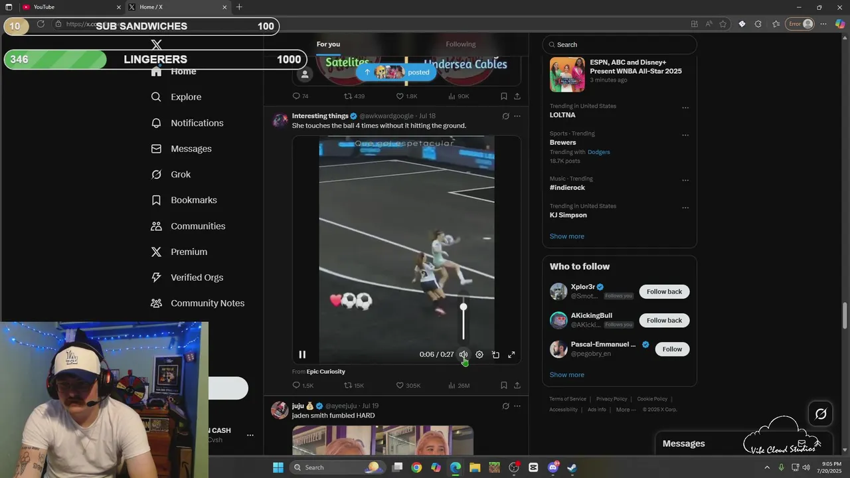850x478 pixels.
Task: Open more options for KJ Simpson trend
Action: [x=685, y=207]
